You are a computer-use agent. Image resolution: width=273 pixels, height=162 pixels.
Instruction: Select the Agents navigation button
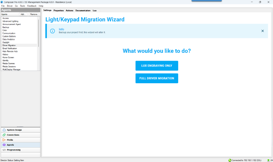[x=20, y=145]
